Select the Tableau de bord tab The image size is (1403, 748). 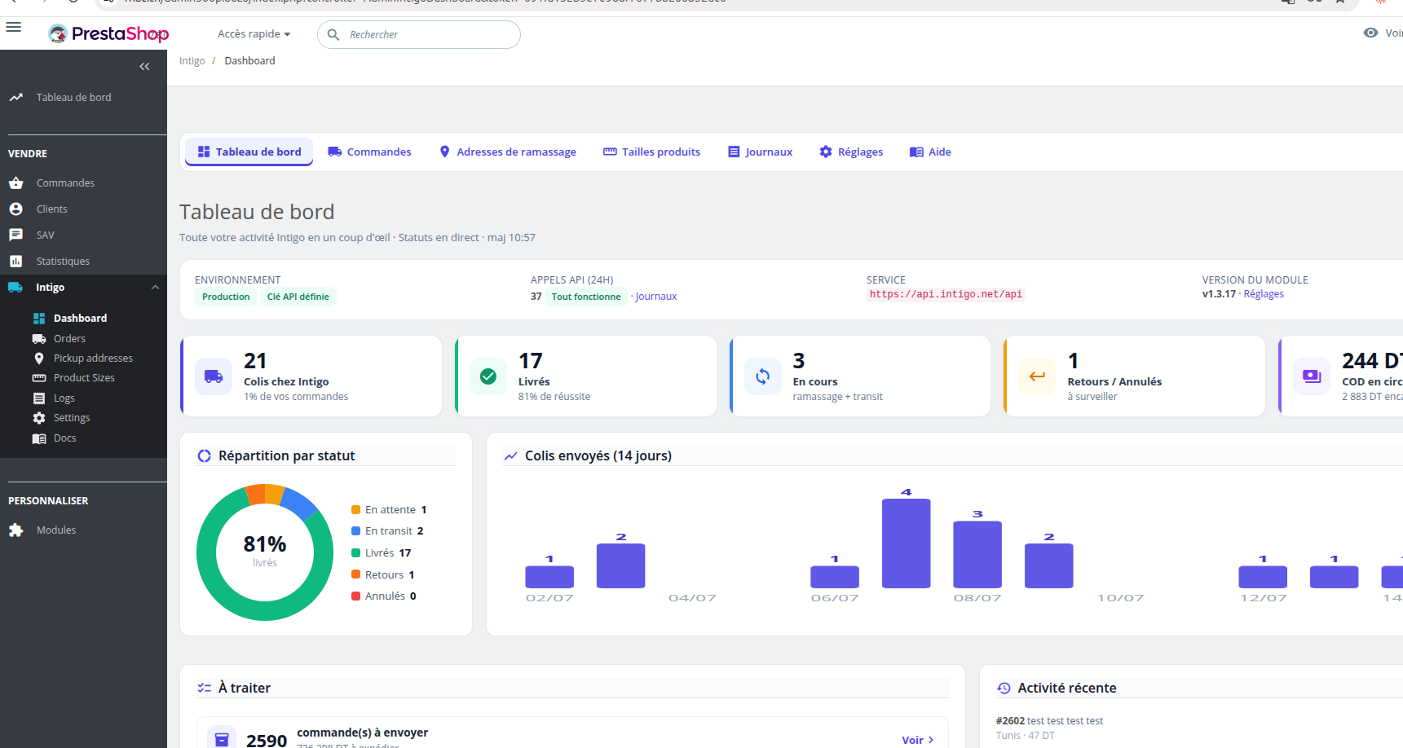pos(249,152)
